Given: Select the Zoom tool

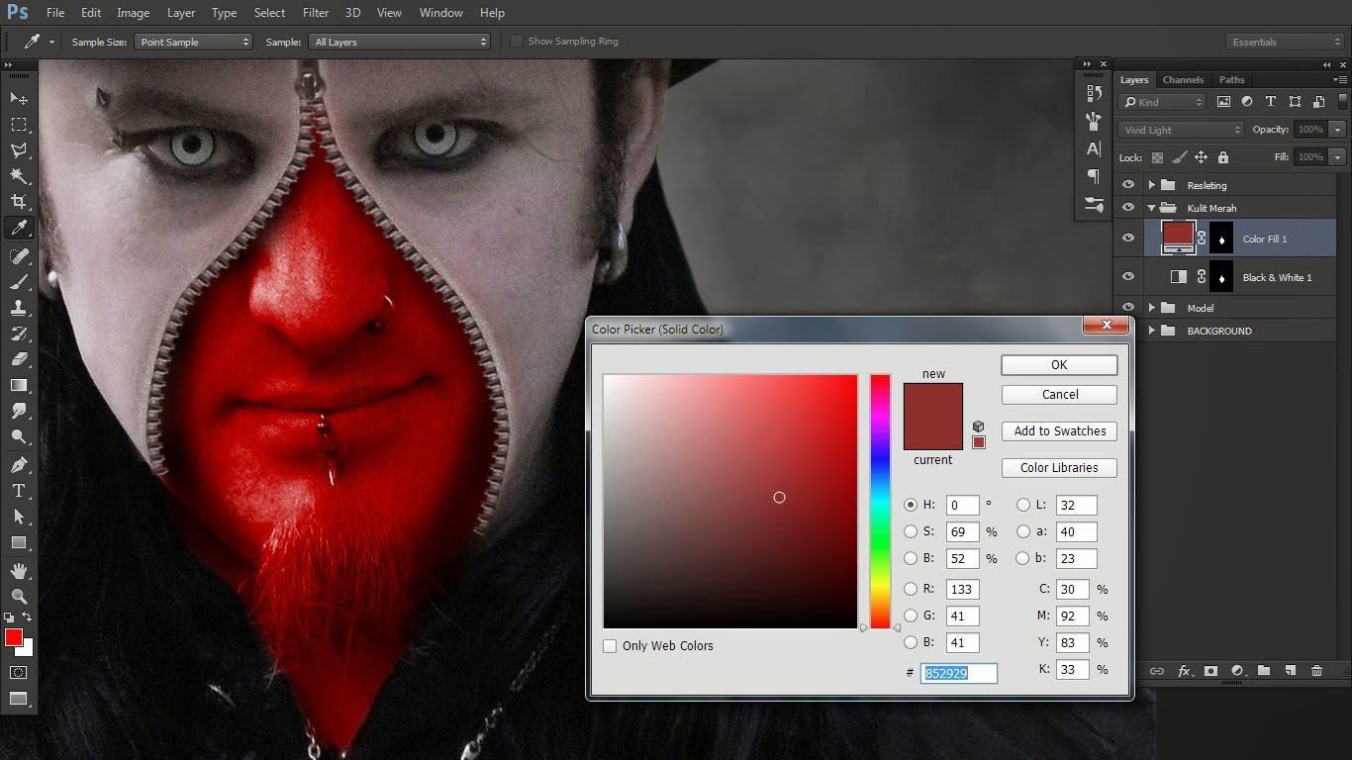Looking at the screenshot, I should tap(19, 597).
